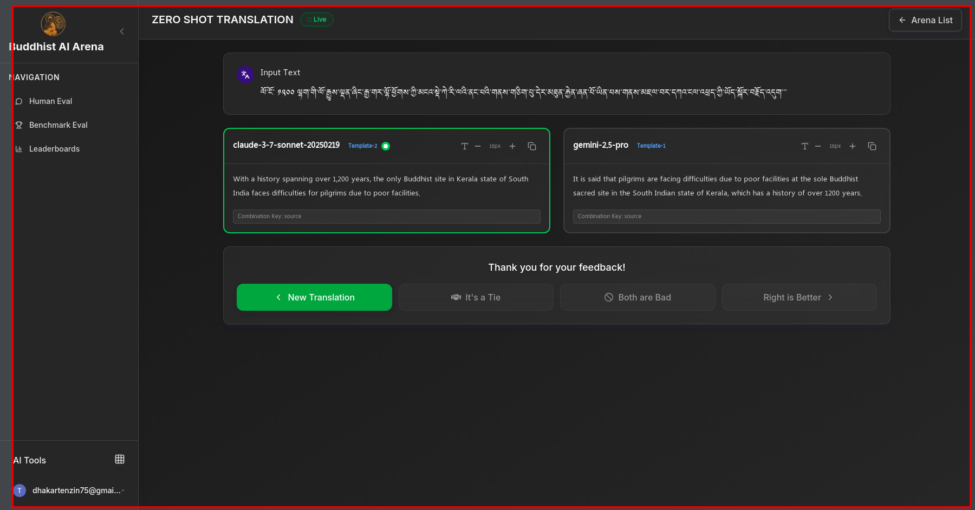Viewport: 975px width, 510px height.
Task: Open the AI Tools grid icon
Action: pos(120,459)
